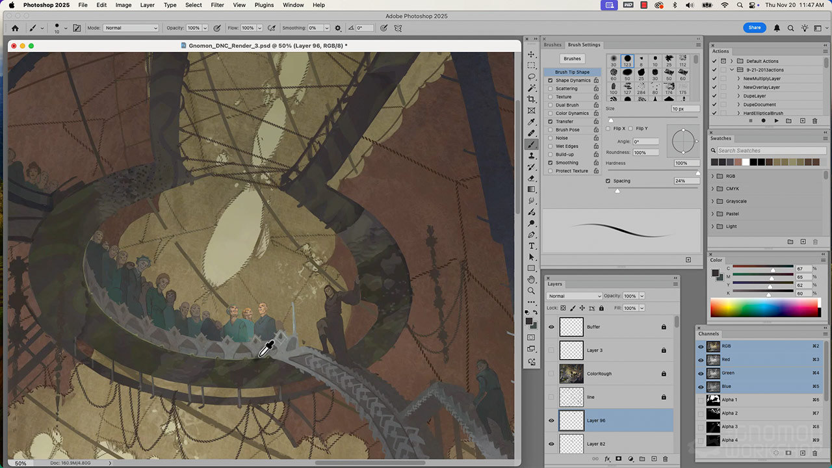Hide the Buffer layer
The image size is (832, 468).
551,327
